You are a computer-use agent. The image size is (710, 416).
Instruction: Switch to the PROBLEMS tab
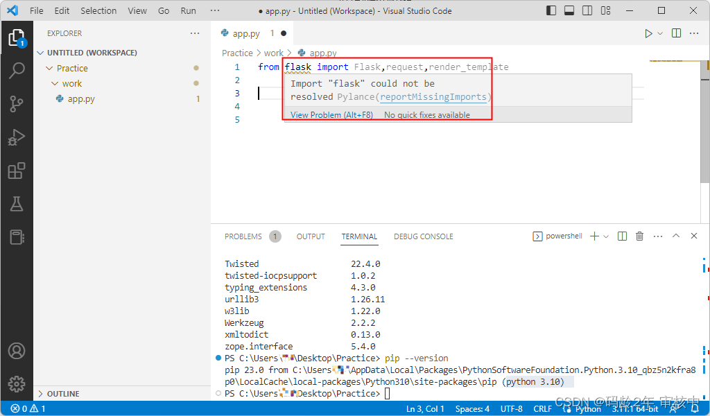click(x=243, y=236)
